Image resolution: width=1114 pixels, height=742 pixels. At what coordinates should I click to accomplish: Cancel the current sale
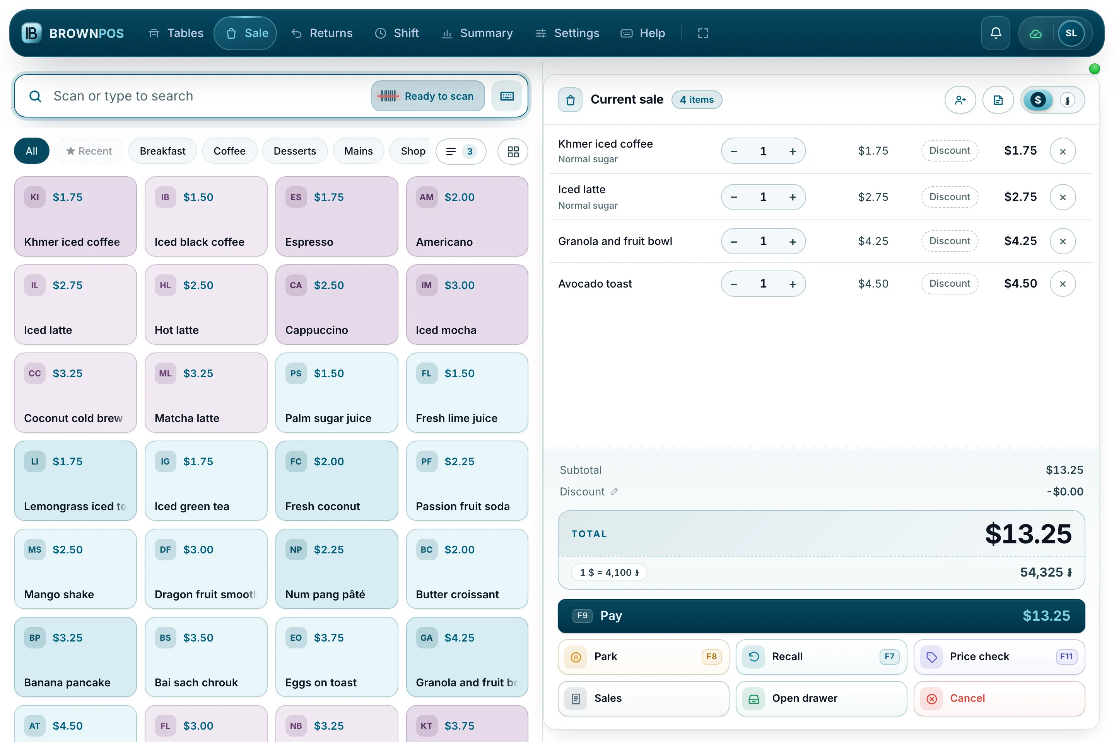[x=999, y=698]
